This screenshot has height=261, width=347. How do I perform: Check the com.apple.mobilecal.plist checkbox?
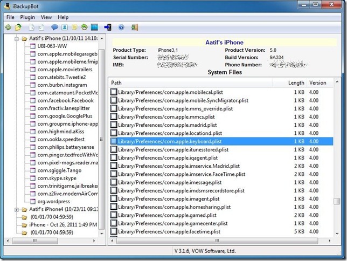click(114, 92)
